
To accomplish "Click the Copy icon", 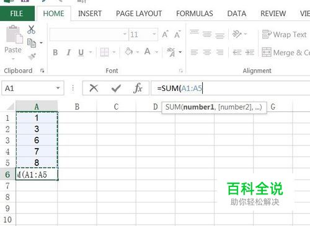I will click(x=32, y=43).
